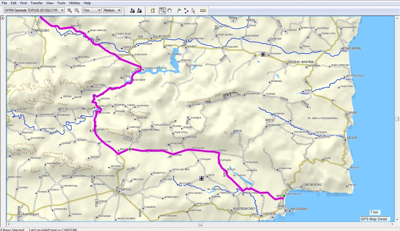Select the Measure ruler tool
The width and height of the screenshot is (400, 231).
[x=203, y=11]
